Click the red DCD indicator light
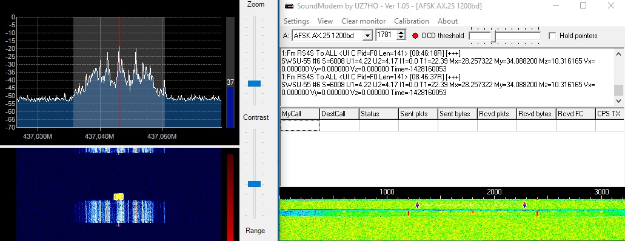Image resolution: width=625 pixels, height=241 pixels. [415, 36]
